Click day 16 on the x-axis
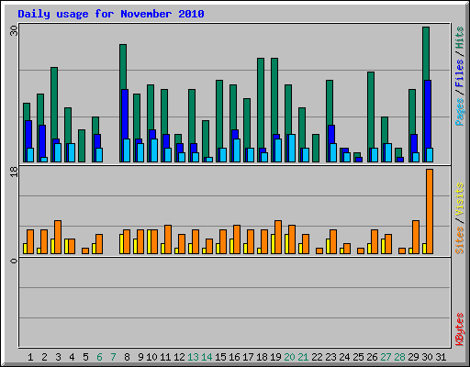The width and height of the screenshot is (470, 367). pyautogui.click(x=234, y=357)
